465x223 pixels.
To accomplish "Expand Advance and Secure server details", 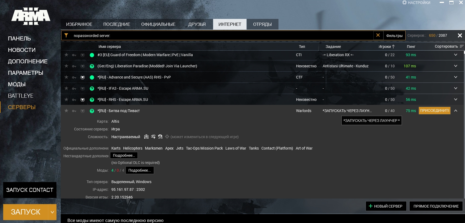I will (x=456, y=77).
